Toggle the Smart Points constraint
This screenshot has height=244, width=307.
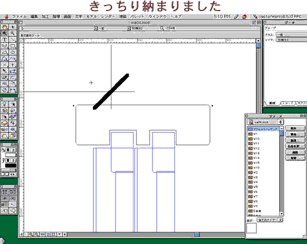pyautogui.click(x=5, y=205)
